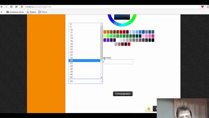Select the magenta swatch ending the second row
Image resolution: width=209 pixels, height=118 pixels.
[153, 36]
